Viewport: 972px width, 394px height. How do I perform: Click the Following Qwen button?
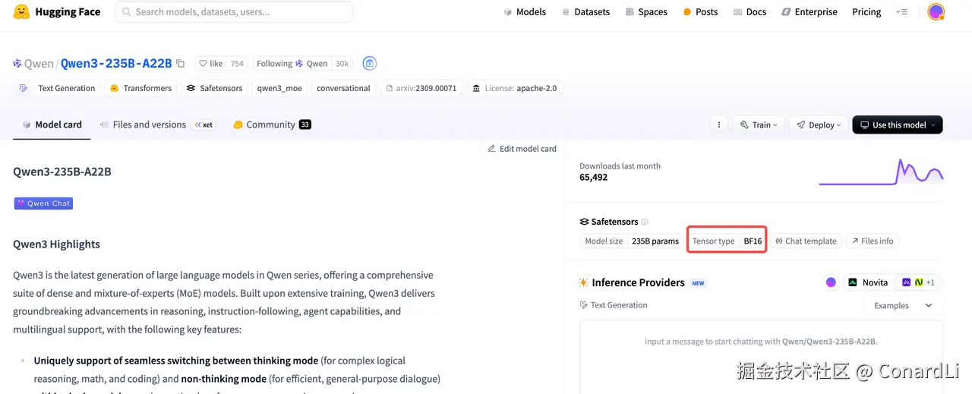point(292,64)
